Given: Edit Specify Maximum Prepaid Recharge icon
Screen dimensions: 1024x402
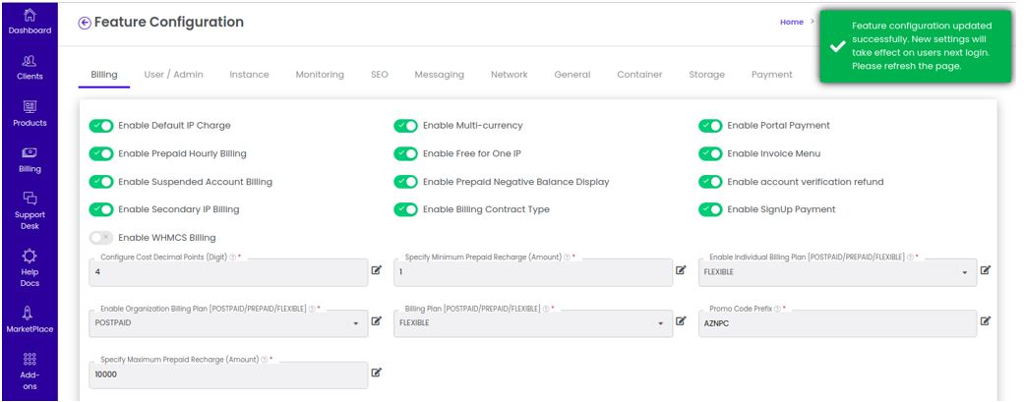Looking at the screenshot, I should pyautogui.click(x=376, y=373).
